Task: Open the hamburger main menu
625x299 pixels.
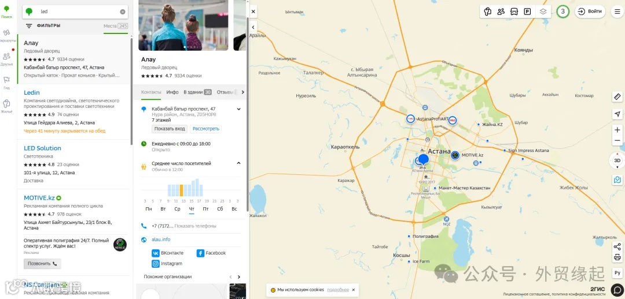Action: click(618, 12)
